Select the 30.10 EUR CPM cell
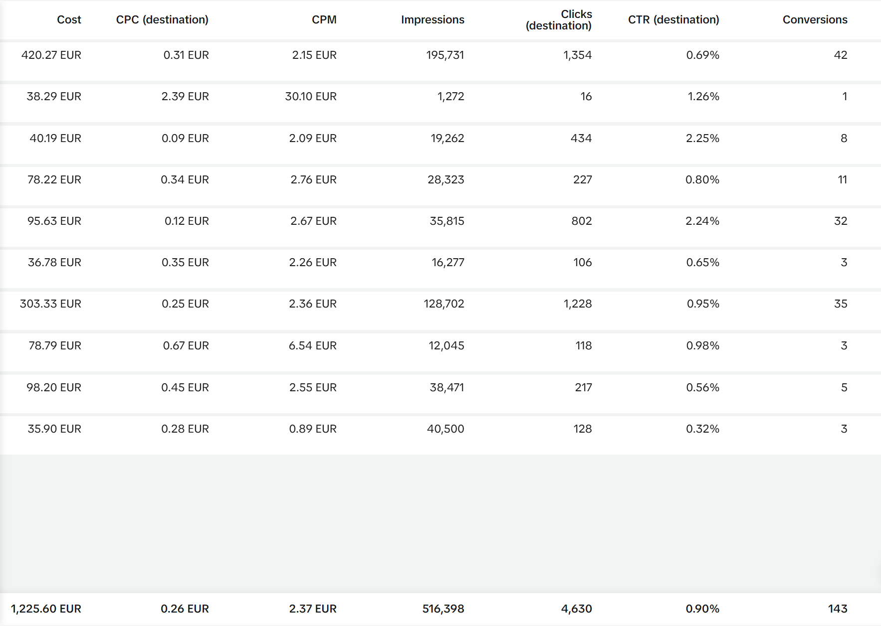Image resolution: width=881 pixels, height=626 pixels. (x=311, y=97)
